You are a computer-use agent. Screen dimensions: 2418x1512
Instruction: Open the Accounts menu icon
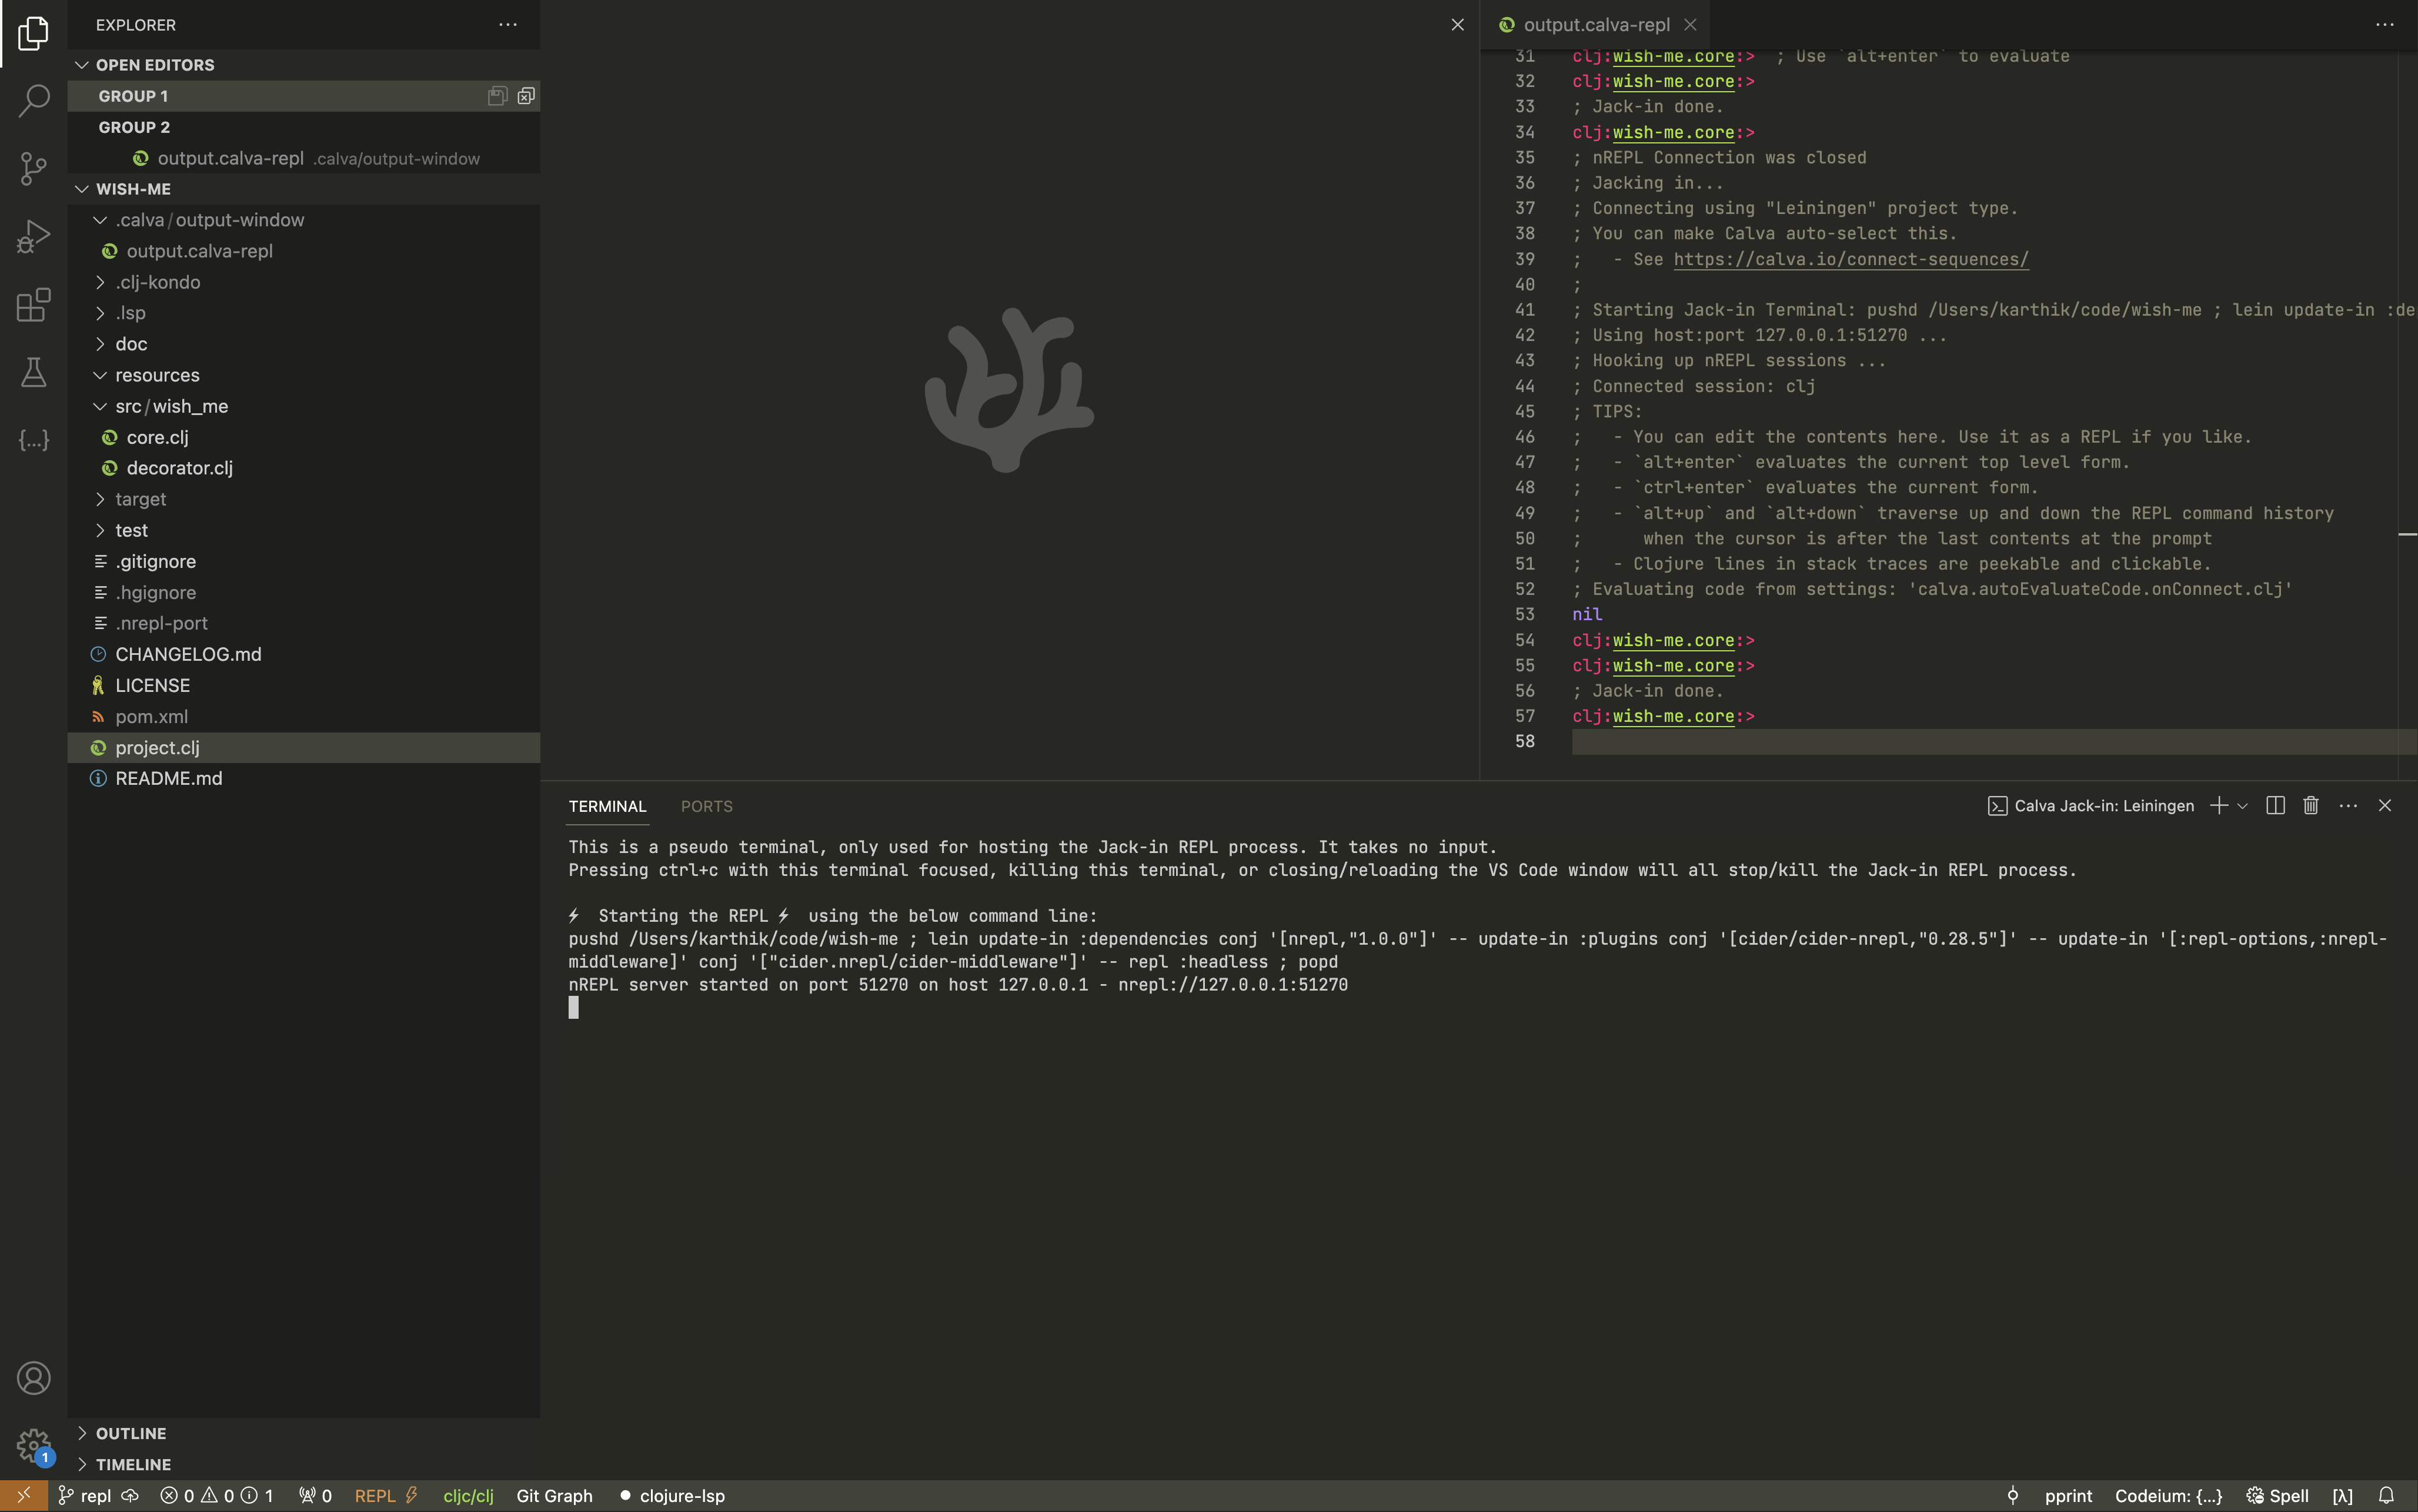click(33, 1378)
